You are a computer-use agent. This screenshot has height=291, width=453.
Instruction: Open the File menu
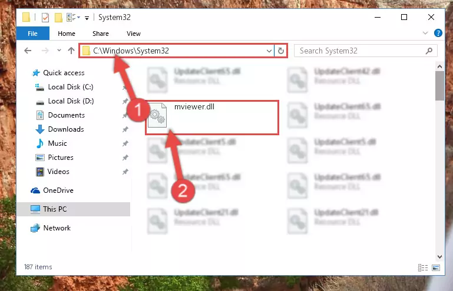pos(32,34)
